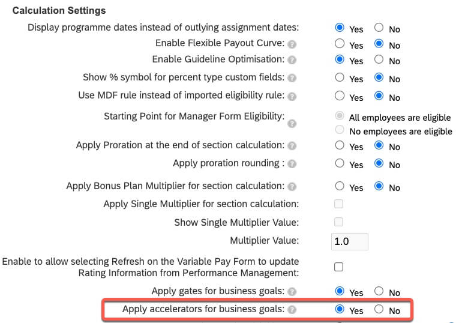Click help icon for Starting Point for Manager Form Eligibility
This screenshot has height=323, width=471.
pos(292,124)
